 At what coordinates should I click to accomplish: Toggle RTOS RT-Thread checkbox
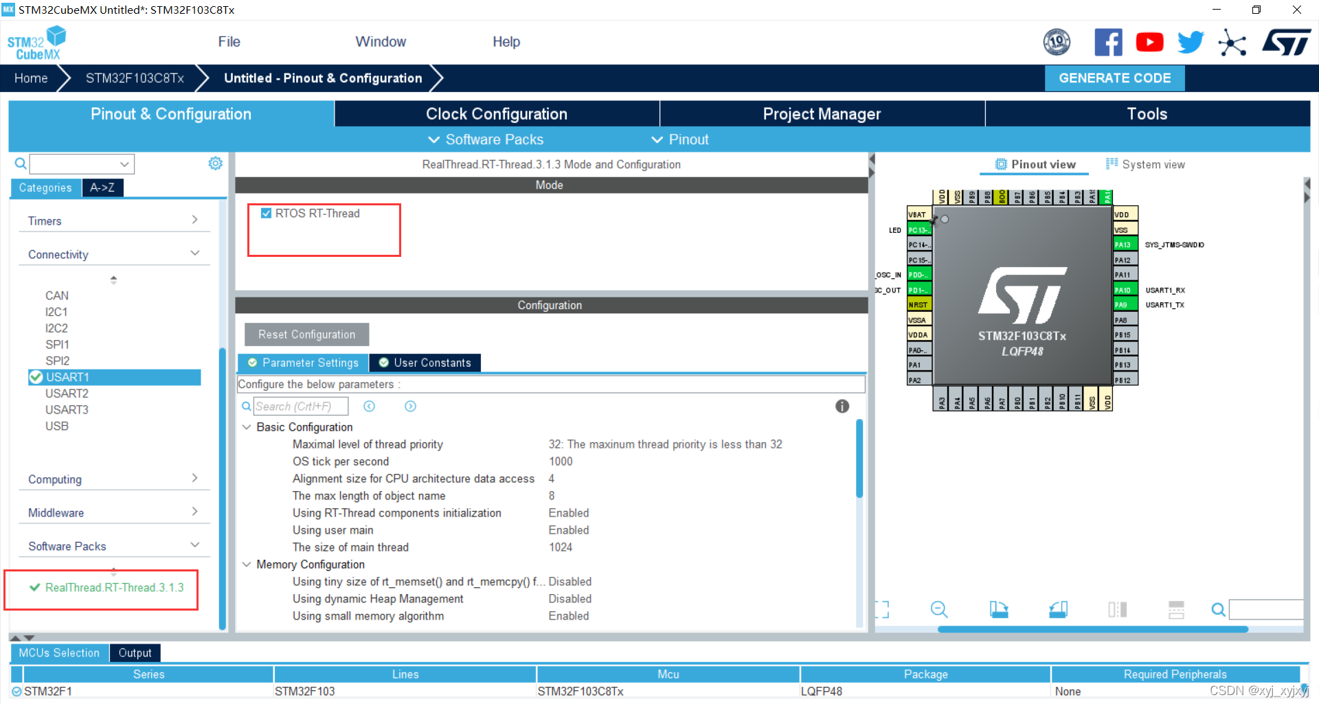pyautogui.click(x=267, y=214)
